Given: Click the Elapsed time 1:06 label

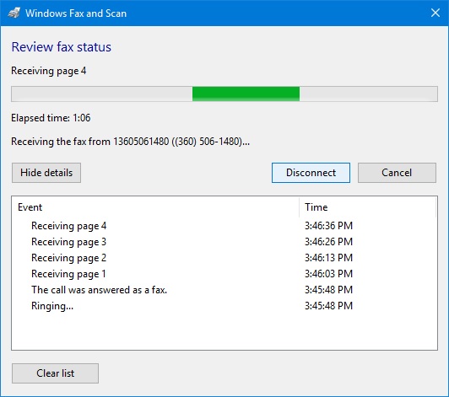Looking at the screenshot, I should 51,118.
